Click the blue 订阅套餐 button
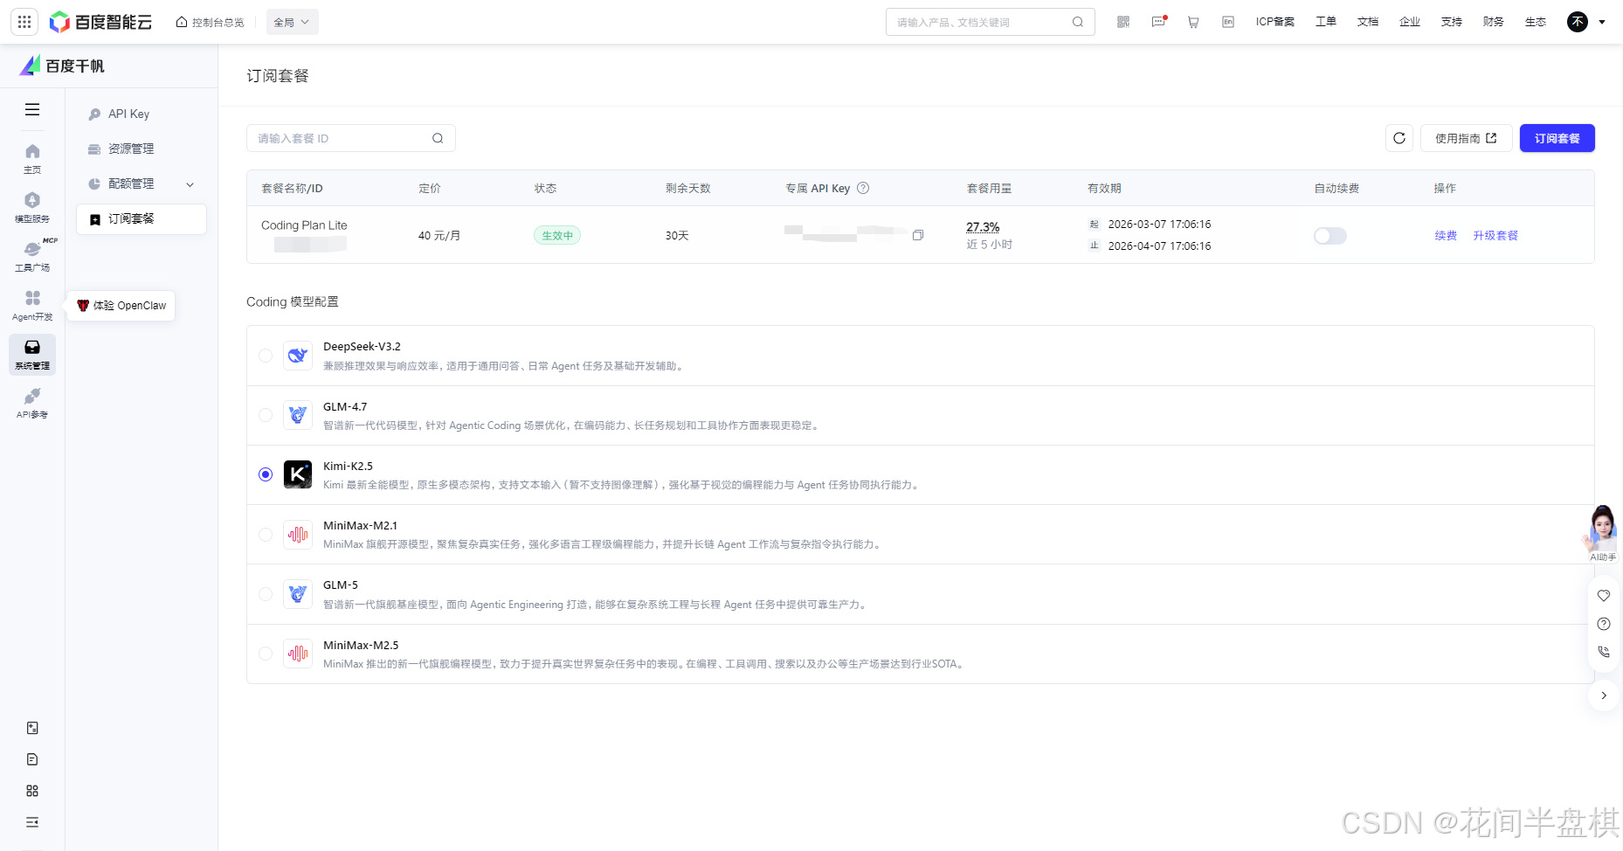 coord(1557,138)
